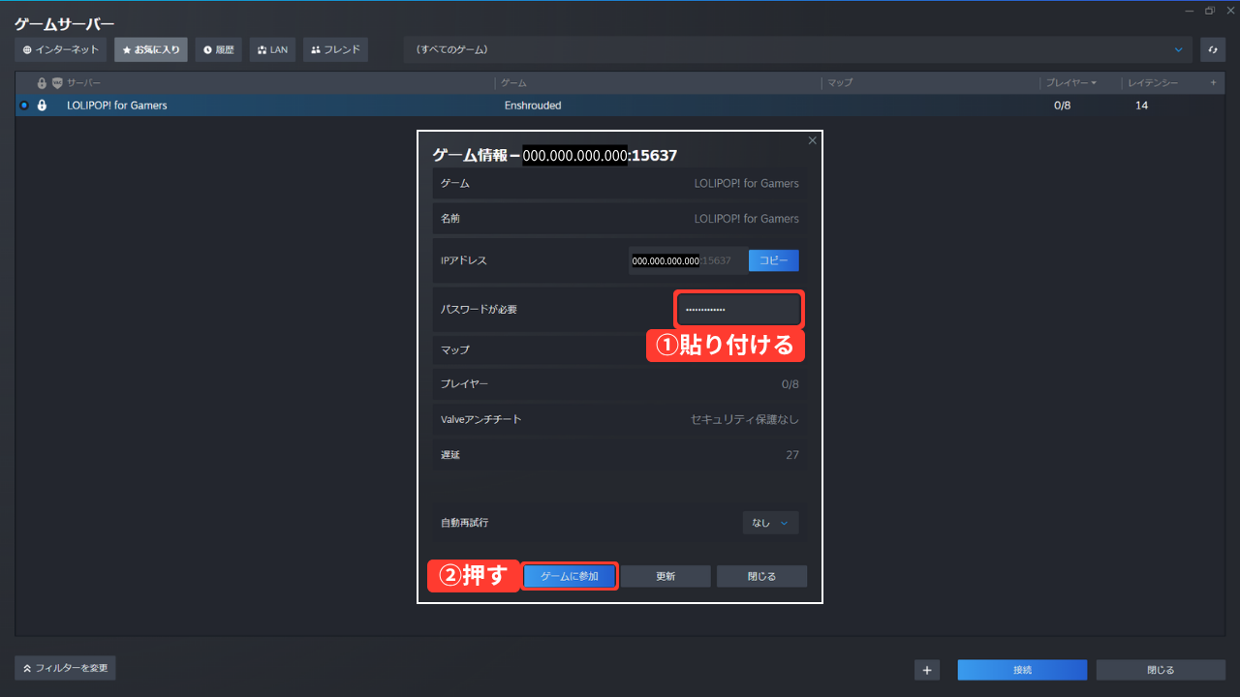Switch to the インターネット tab
The image size is (1240, 697).
(61, 49)
